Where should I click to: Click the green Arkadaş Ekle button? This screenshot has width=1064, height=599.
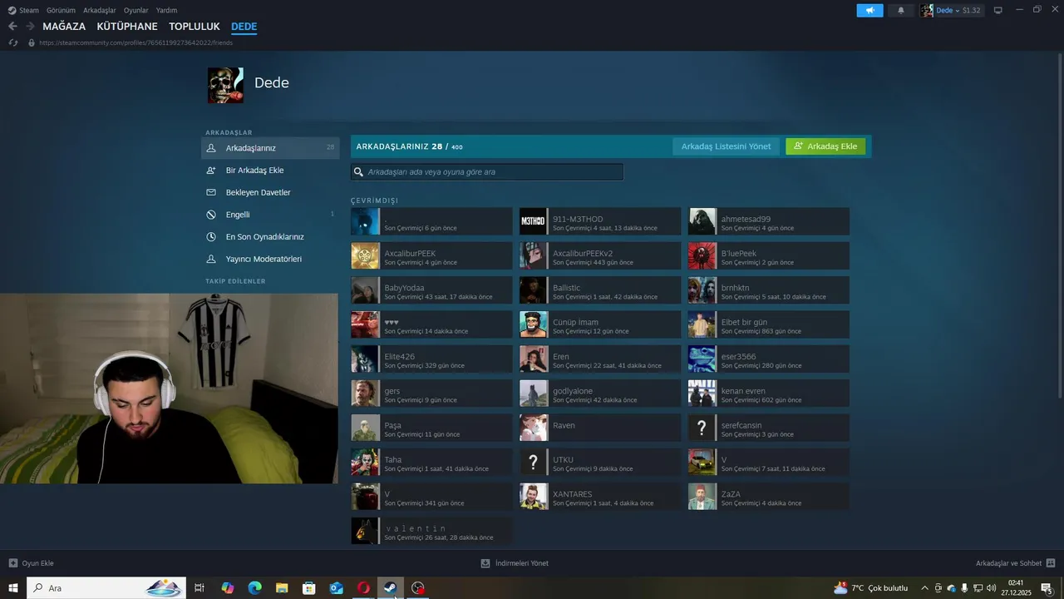tap(825, 146)
